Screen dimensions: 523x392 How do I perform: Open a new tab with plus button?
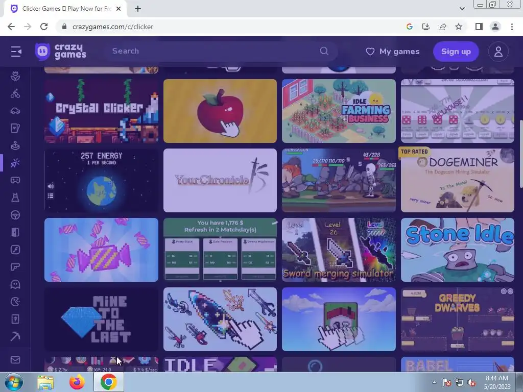(138, 9)
